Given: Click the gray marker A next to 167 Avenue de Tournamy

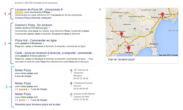Looking at the screenshot, I should (71, 71).
